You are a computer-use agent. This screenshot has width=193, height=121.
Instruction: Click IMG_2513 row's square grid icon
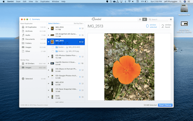(x=60, y=43)
